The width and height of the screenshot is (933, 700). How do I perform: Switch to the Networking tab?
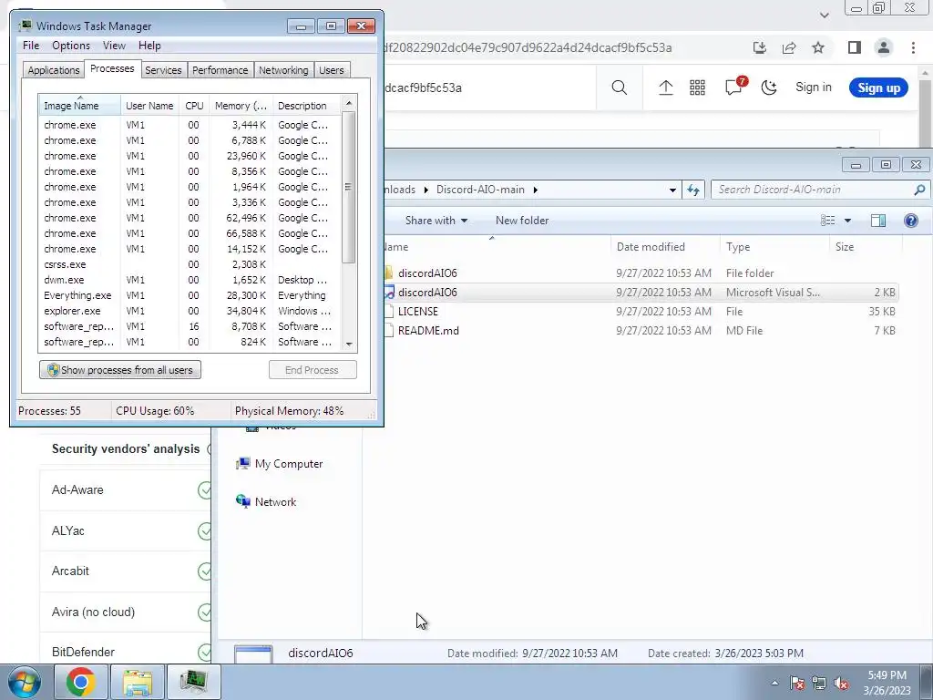[x=283, y=70]
